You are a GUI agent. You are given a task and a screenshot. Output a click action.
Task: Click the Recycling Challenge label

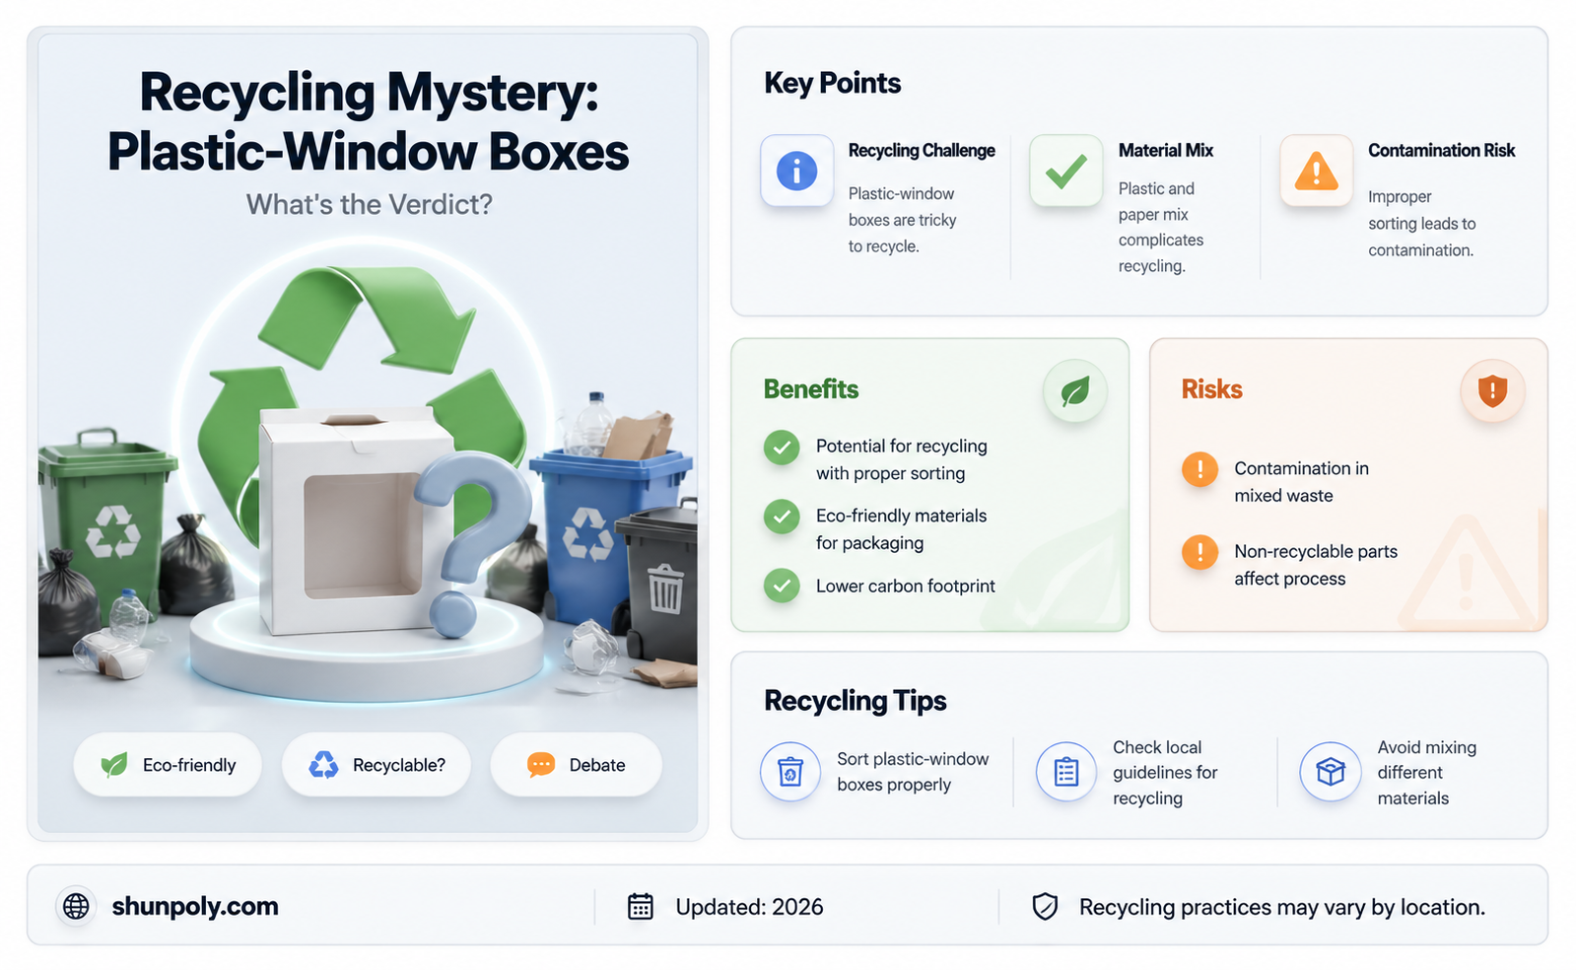click(x=922, y=150)
